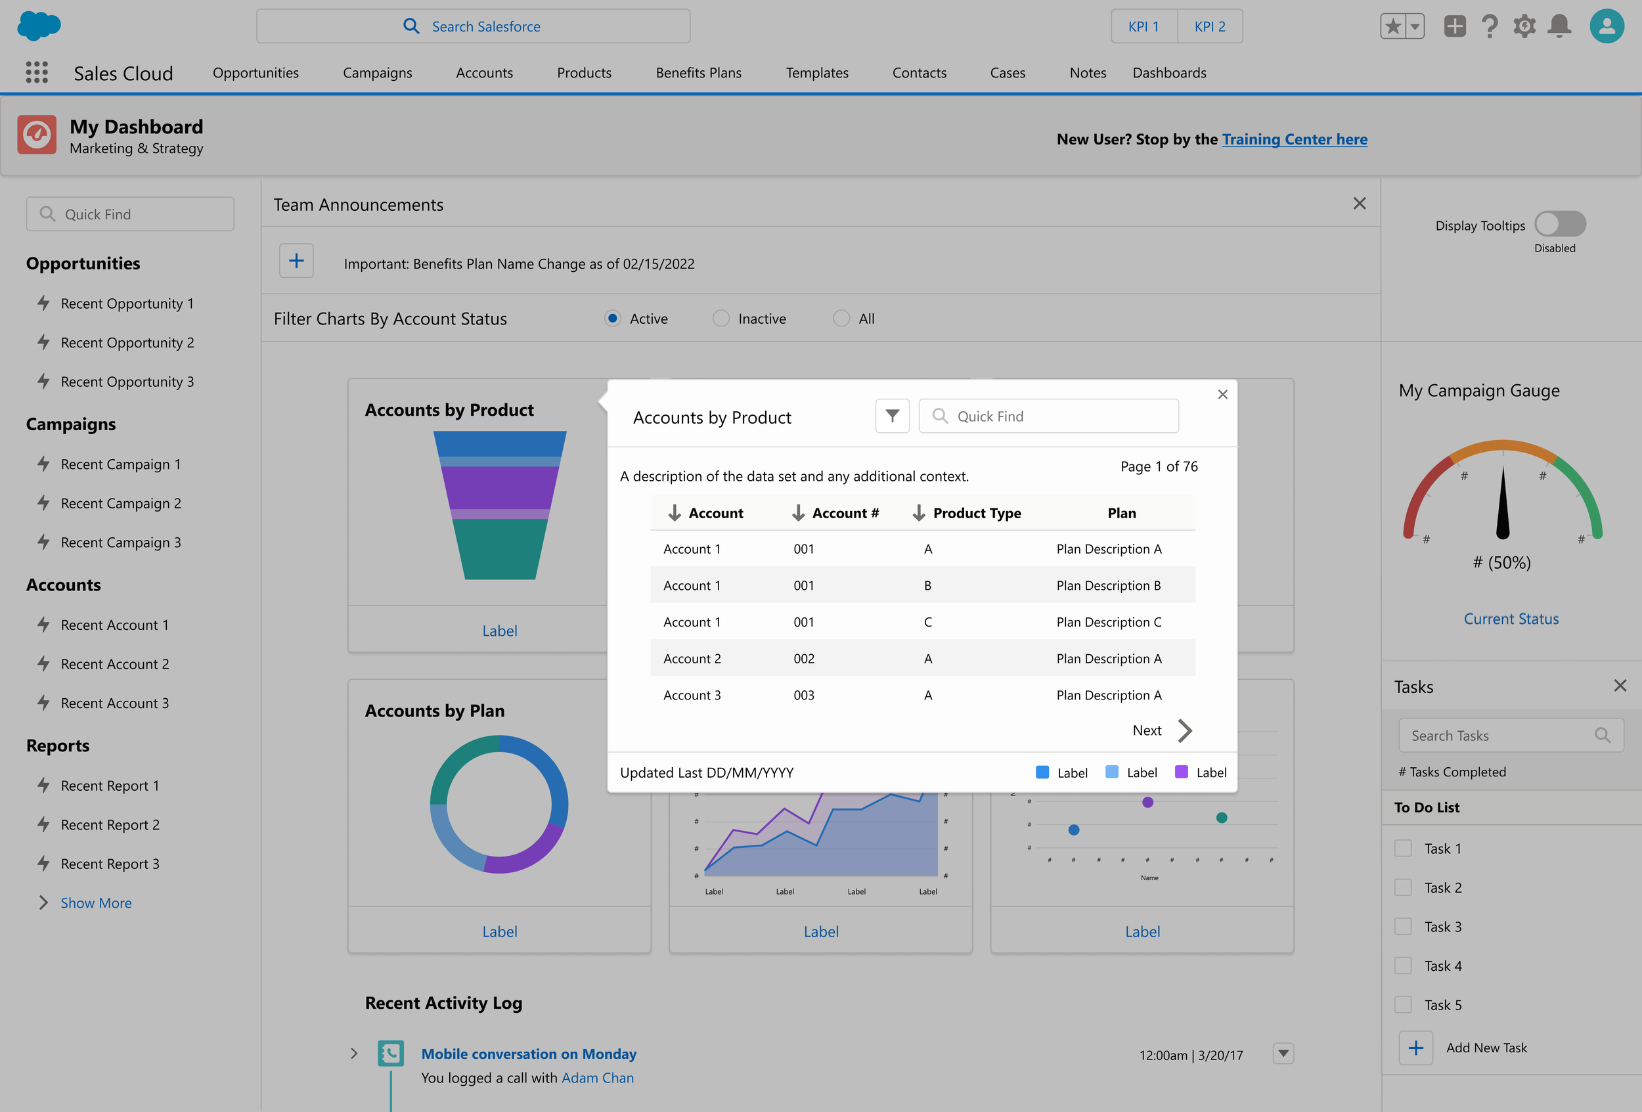The image size is (1642, 1112).
Task: Expand the Show More chevron in sidebar
Action: (43, 902)
